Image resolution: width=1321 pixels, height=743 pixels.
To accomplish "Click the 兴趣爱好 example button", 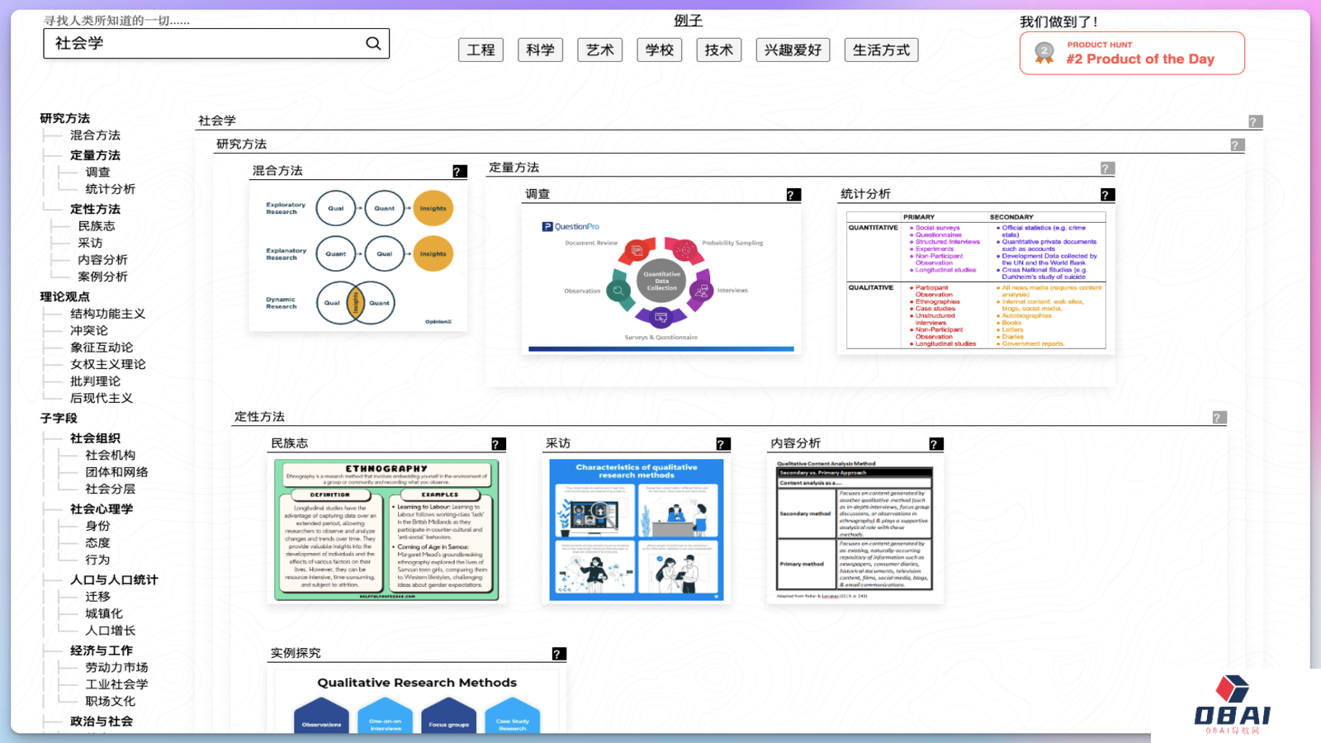I will [793, 50].
